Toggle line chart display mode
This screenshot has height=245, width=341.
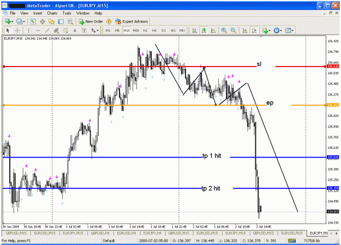pyautogui.click(x=213, y=31)
